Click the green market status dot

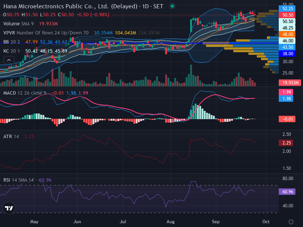point(172,6)
